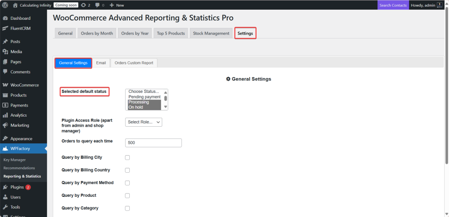This screenshot has height=217, width=449.
Task: Click the Calculating Infinity site link
Action: point(36,5)
